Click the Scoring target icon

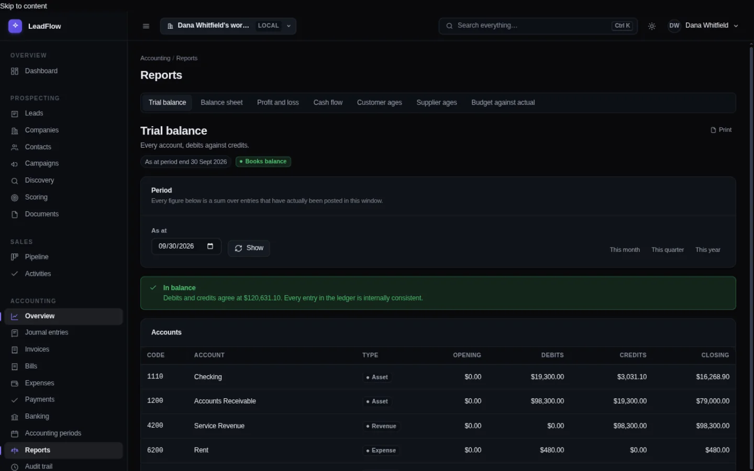click(x=15, y=197)
